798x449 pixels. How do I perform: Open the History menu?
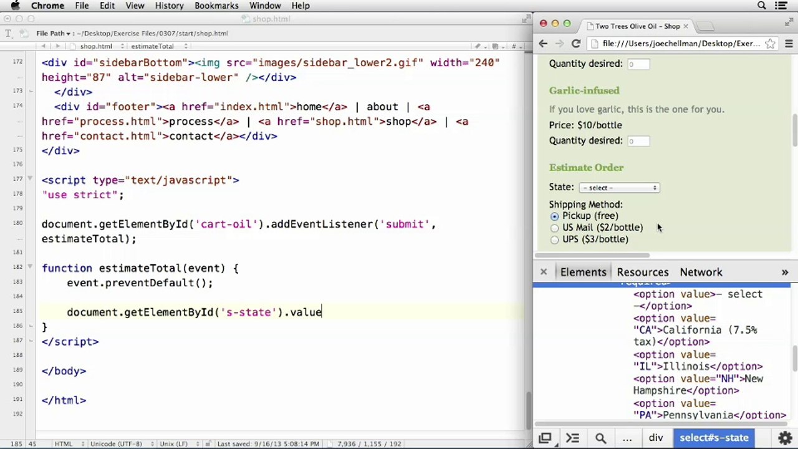coord(169,6)
